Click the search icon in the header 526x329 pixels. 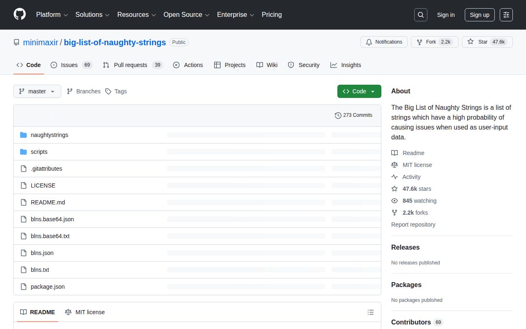pyautogui.click(x=420, y=15)
